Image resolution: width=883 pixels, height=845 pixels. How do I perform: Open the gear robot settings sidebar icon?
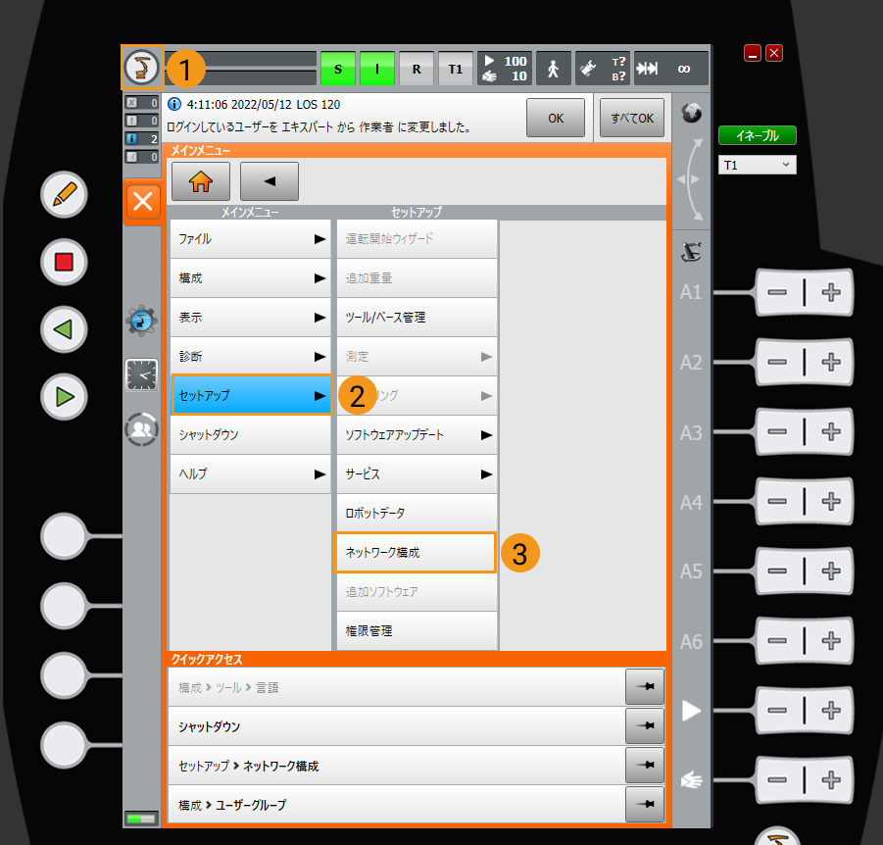141,322
